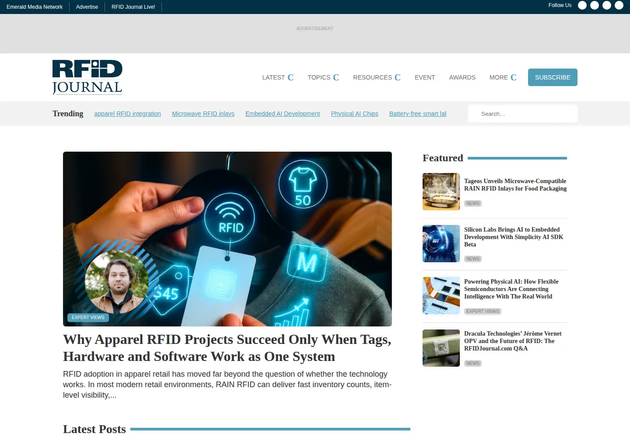The width and height of the screenshot is (630, 437).
Task: Click NEWS tag under Silicon Labs article
Action: point(473,259)
